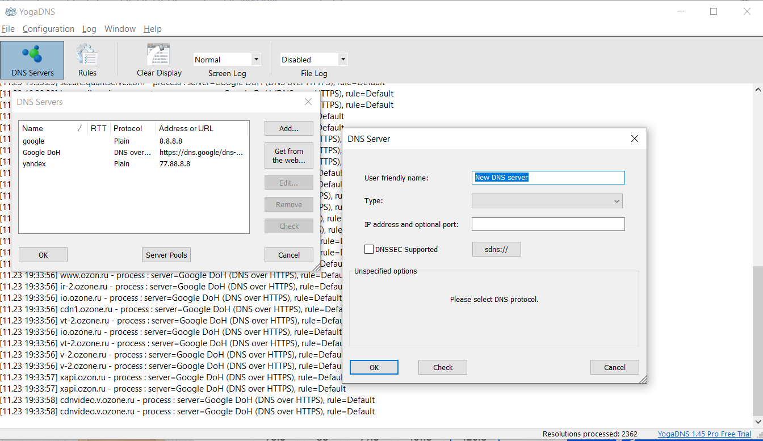Sort by Protocol column header
Viewport: 763px width, 441px height.
click(133, 128)
